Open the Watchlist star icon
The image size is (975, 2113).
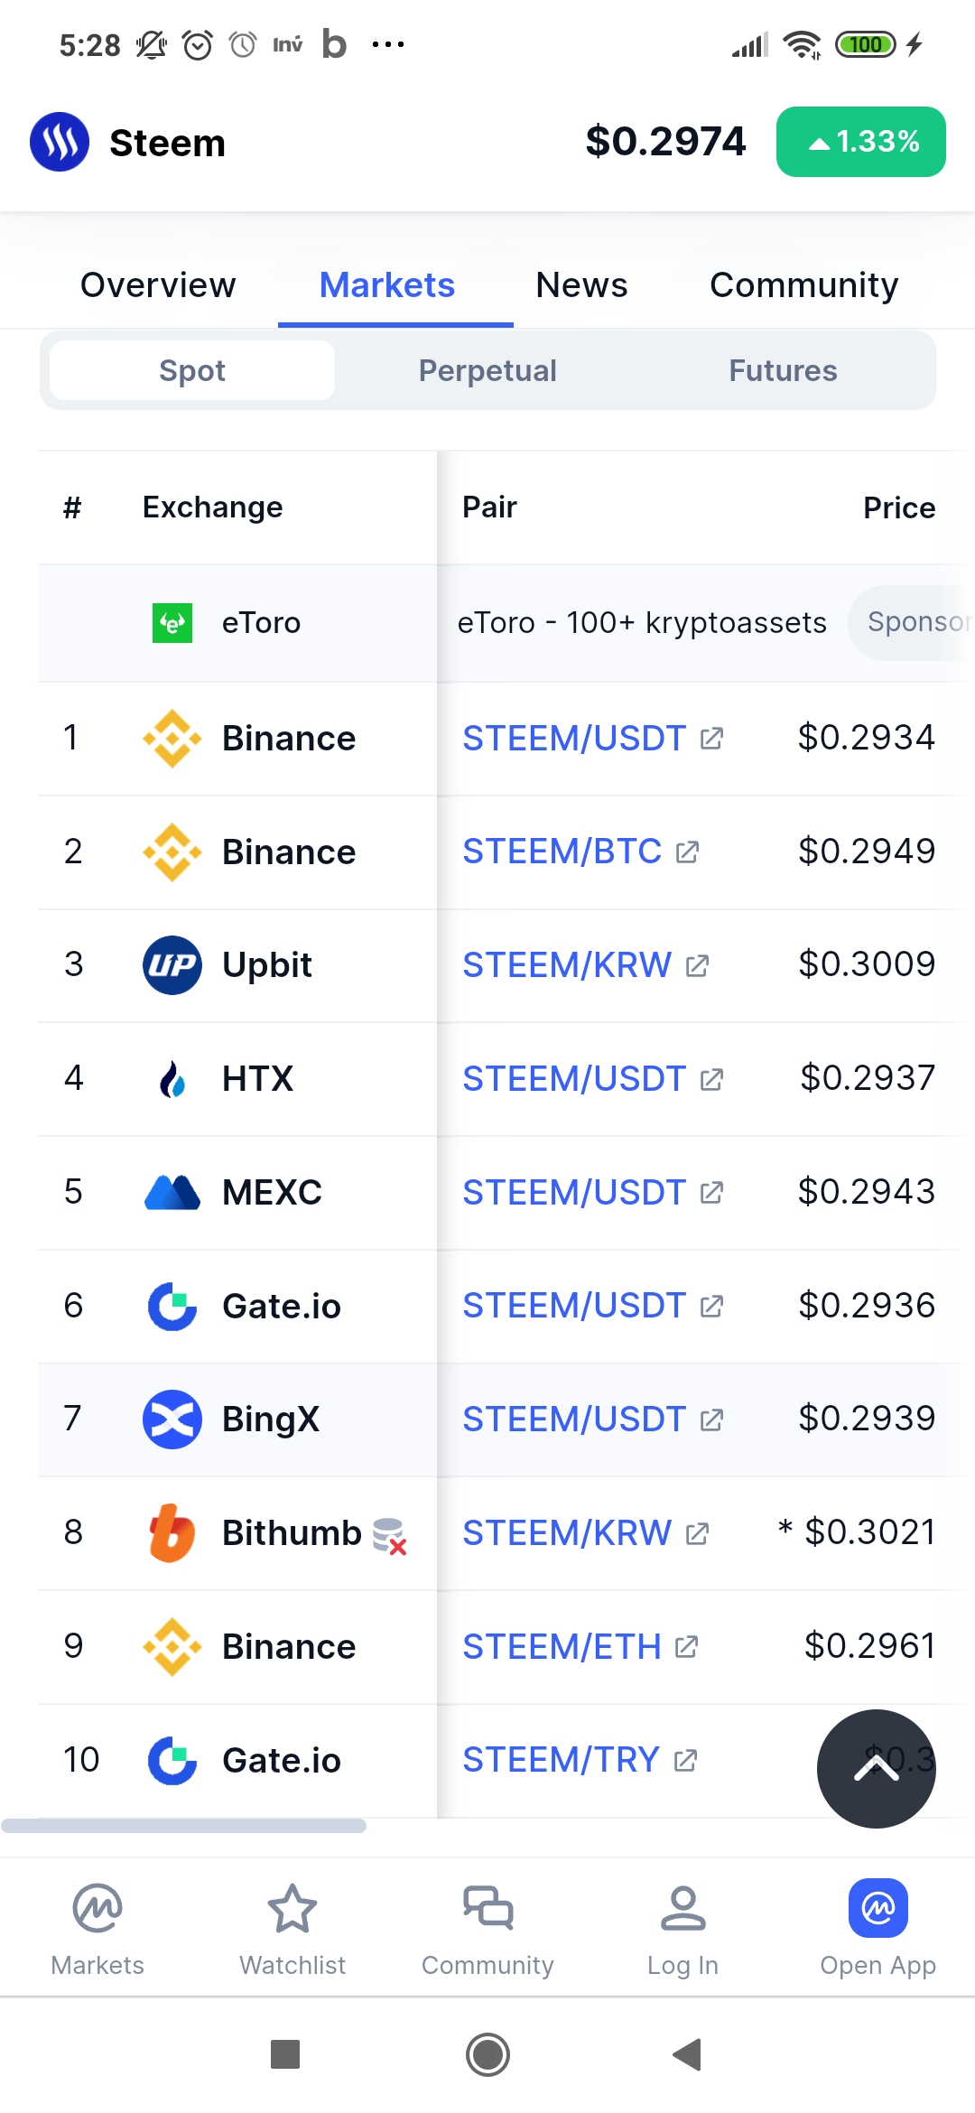(x=292, y=1908)
